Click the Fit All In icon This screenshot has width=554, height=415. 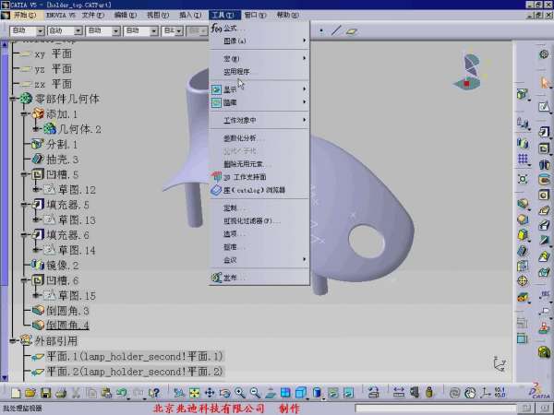[194, 393]
